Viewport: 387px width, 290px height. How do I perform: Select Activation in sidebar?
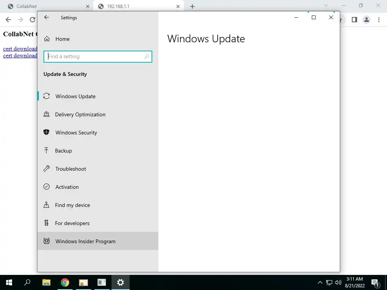(98, 187)
